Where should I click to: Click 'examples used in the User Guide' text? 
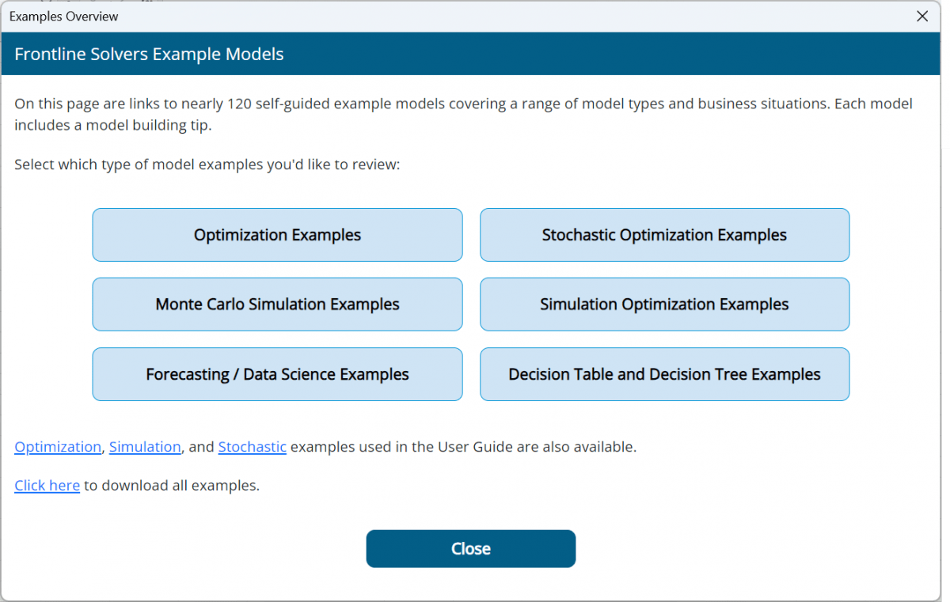[463, 447]
